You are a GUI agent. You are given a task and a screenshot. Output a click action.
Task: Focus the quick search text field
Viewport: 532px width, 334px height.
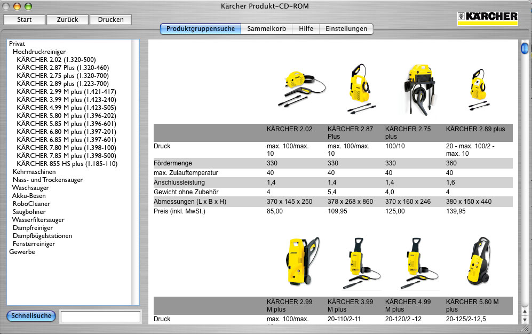100,317
